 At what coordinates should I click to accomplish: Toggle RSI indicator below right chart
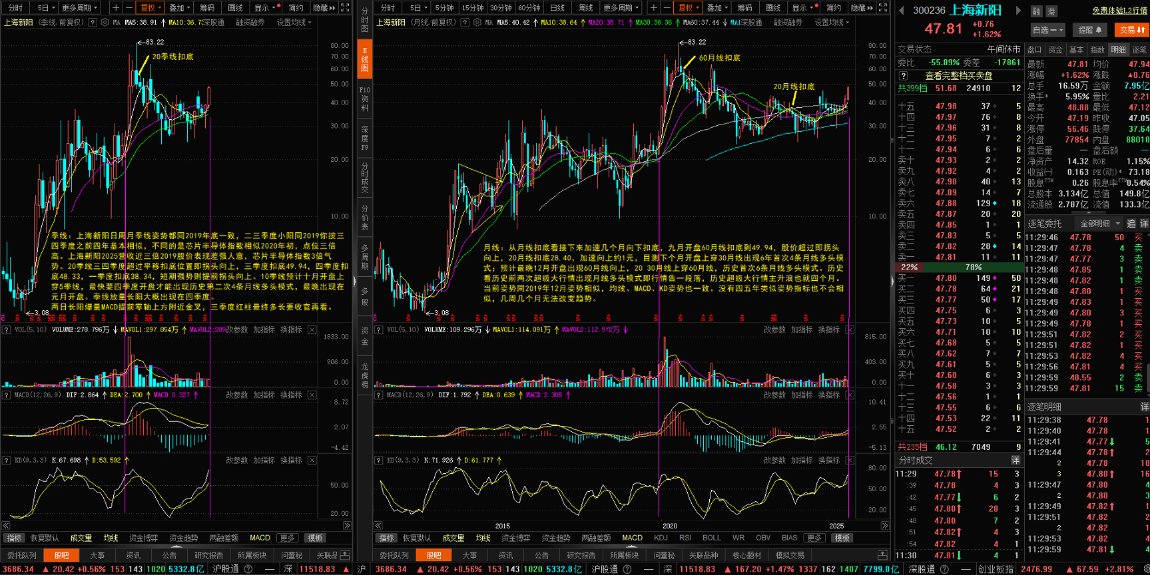click(x=685, y=538)
